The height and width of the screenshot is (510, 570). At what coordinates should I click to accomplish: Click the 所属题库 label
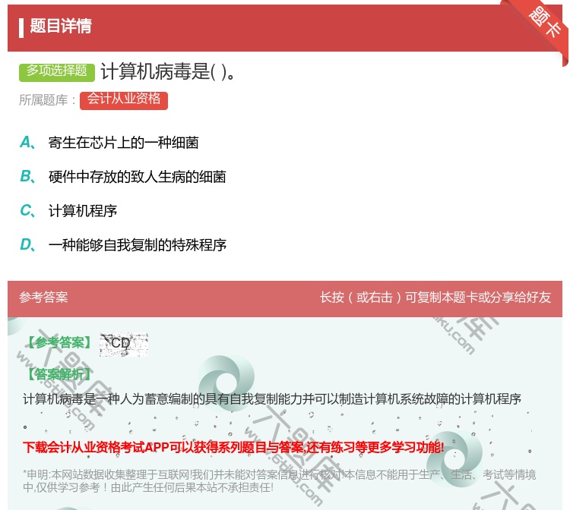47,100
